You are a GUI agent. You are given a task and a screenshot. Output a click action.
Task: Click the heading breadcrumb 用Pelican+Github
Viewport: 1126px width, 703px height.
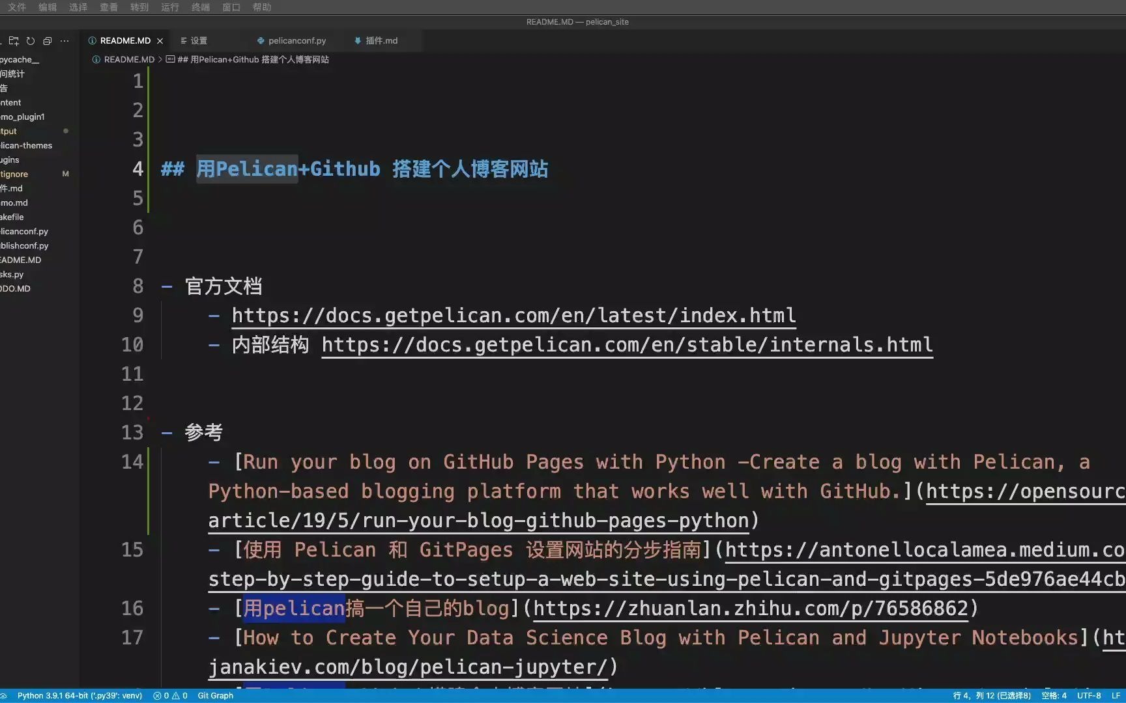[253, 59]
